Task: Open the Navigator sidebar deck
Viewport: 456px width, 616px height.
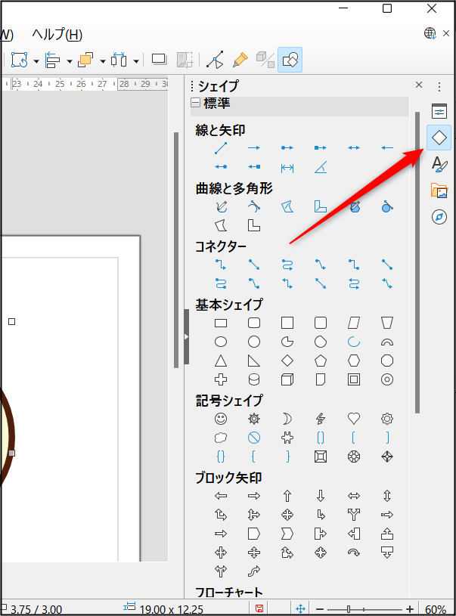Action: click(439, 217)
